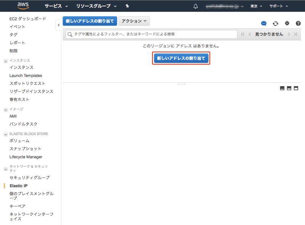Viewport: 305px width, 225px height.
Task: Select the half-height detail pane layout icon
Action: [289, 88]
